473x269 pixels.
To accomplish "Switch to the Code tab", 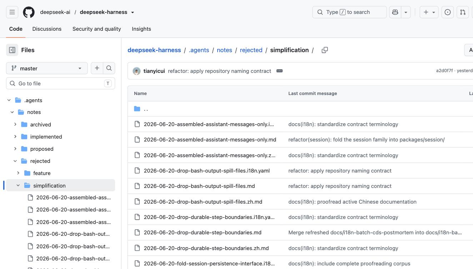I will 16,29.
